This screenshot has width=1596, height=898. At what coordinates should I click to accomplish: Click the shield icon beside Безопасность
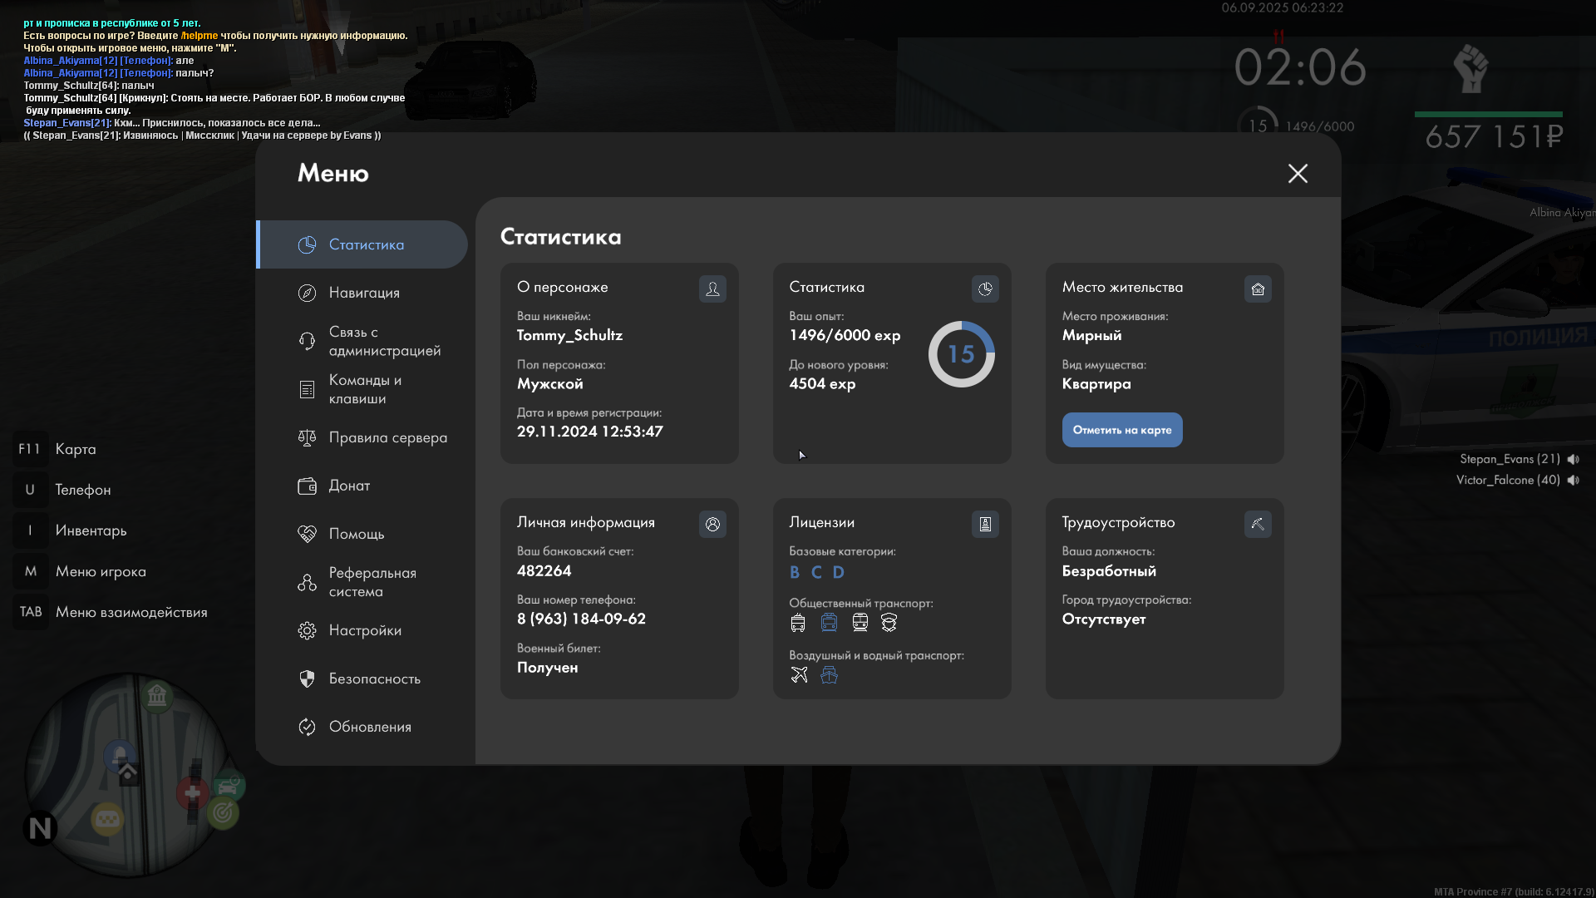click(307, 678)
